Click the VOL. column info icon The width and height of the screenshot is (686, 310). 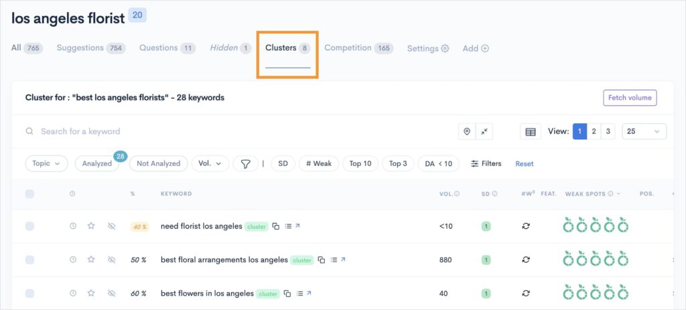coord(457,193)
